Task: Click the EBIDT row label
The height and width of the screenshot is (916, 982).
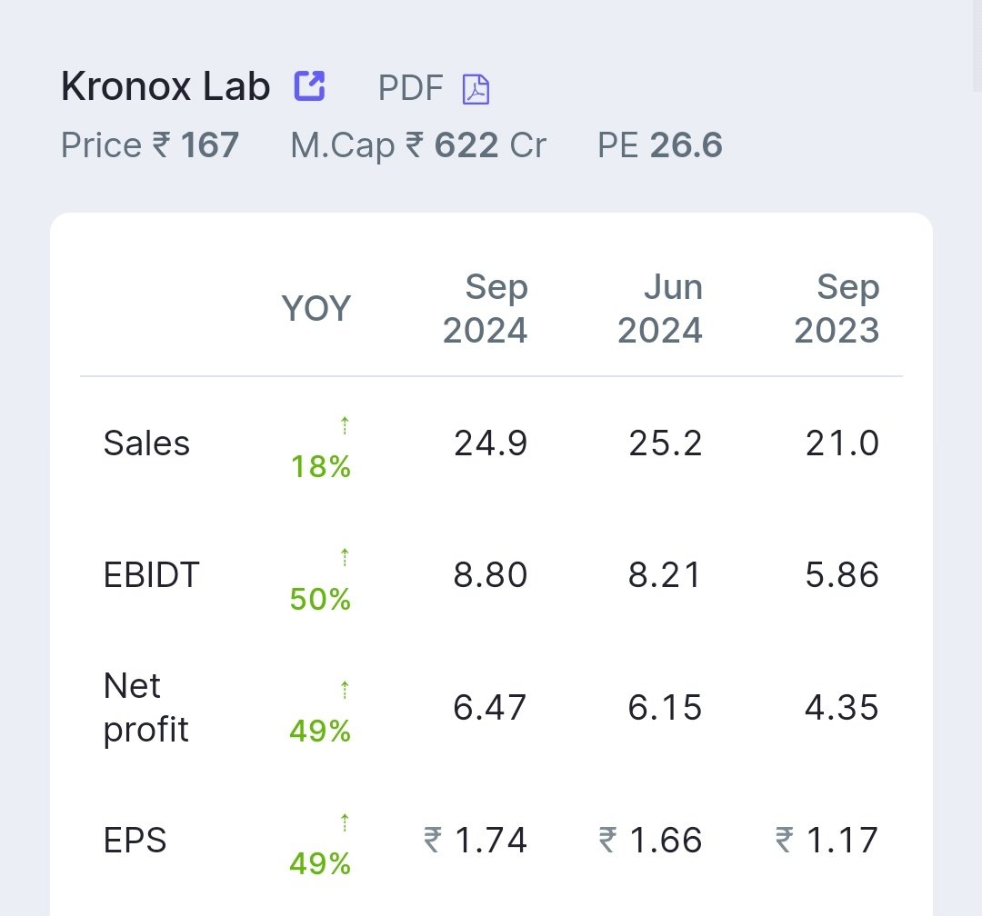Action: coord(152,574)
